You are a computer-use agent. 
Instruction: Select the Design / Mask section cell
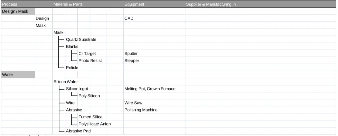[x=18, y=11]
